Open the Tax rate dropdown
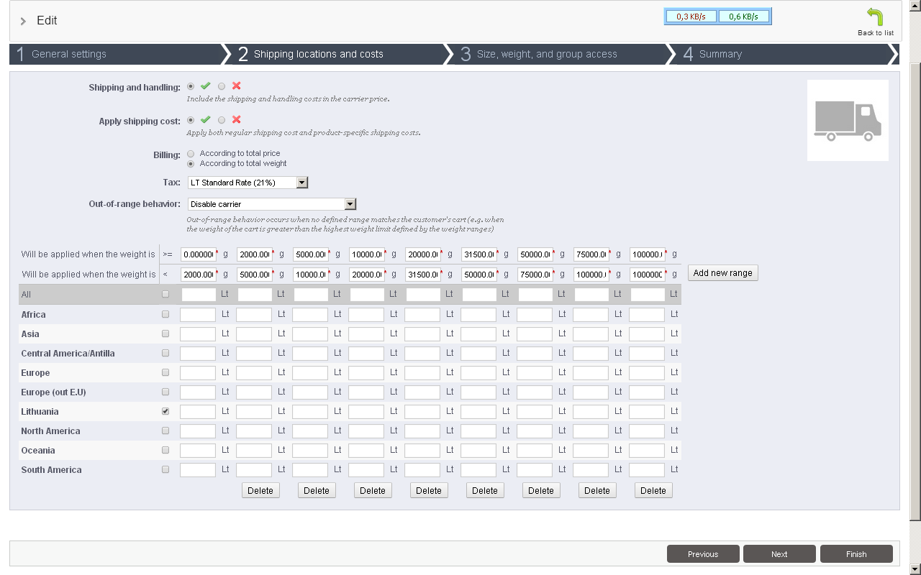This screenshot has width=921, height=575. 248,183
